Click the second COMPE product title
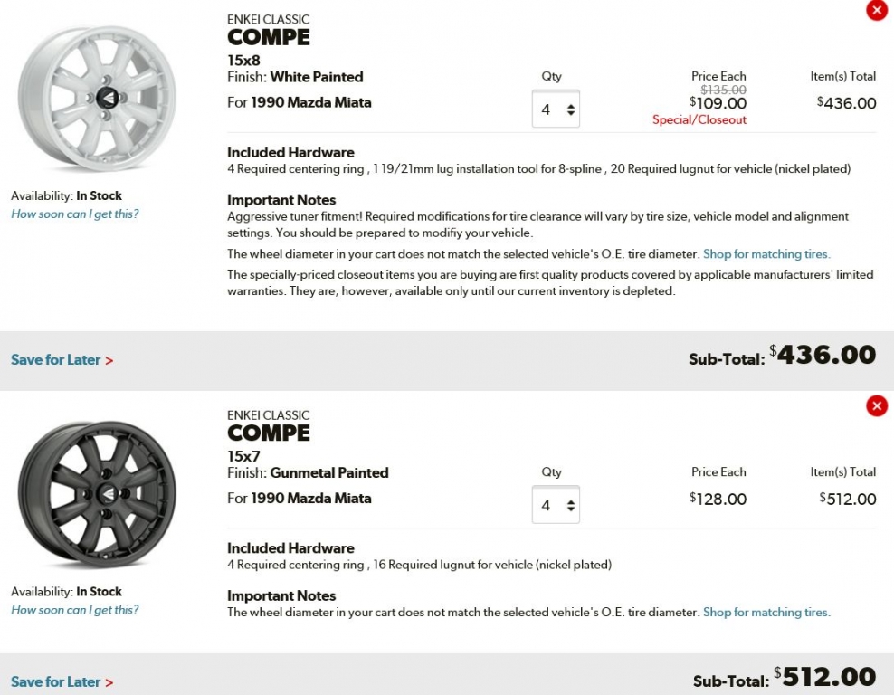894x695 pixels. coord(269,433)
